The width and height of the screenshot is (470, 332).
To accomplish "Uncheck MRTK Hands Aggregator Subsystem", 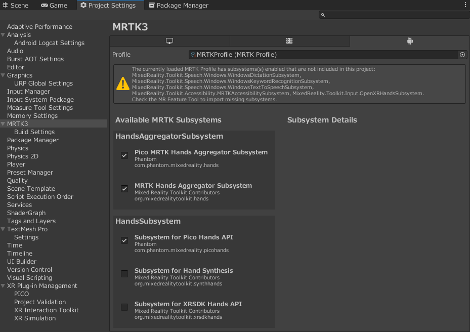I will point(124,189).
